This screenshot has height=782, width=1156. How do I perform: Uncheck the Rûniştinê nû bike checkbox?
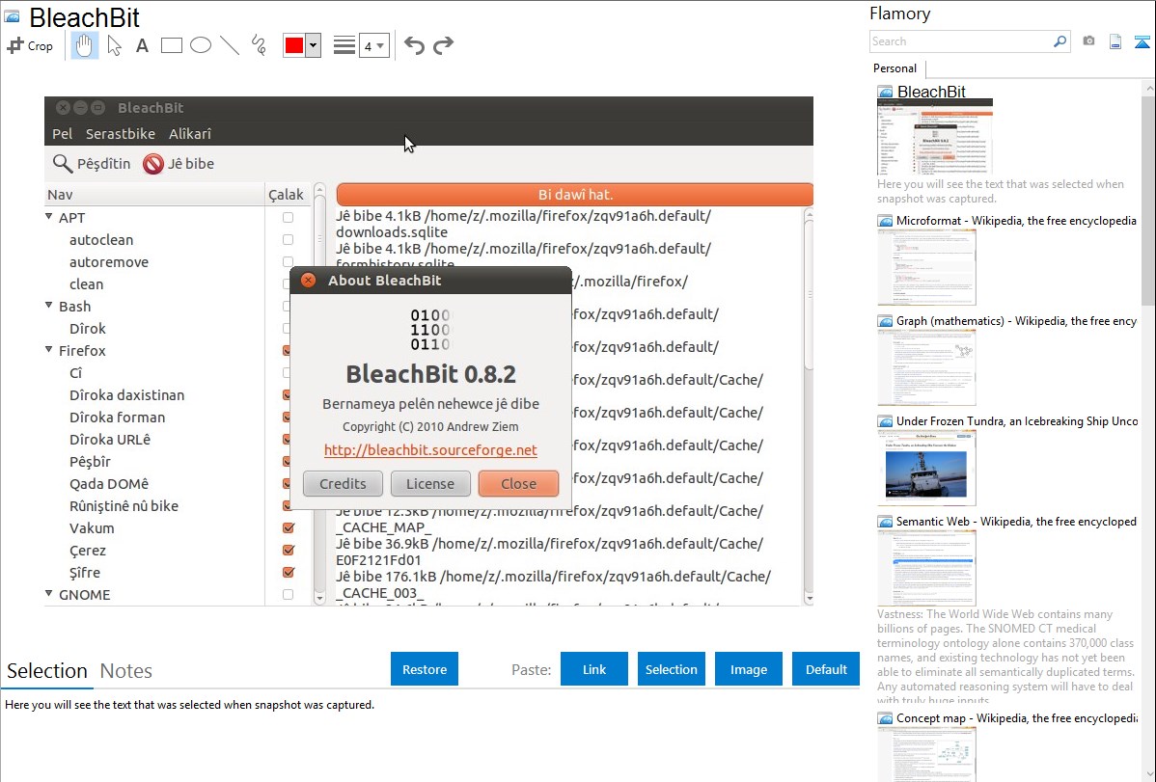(287, 505)
